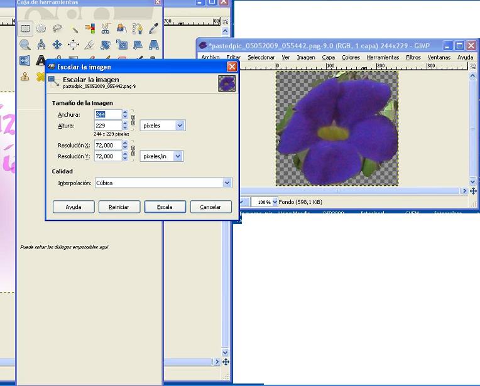This screenshot has width=480, height=386.
Task: Select the Select by Color tool
Action: pyautogui.click(x=90, y=29)
